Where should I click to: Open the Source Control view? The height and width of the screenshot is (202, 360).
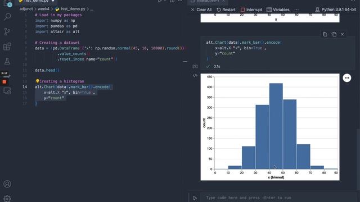tap(7, 31)
